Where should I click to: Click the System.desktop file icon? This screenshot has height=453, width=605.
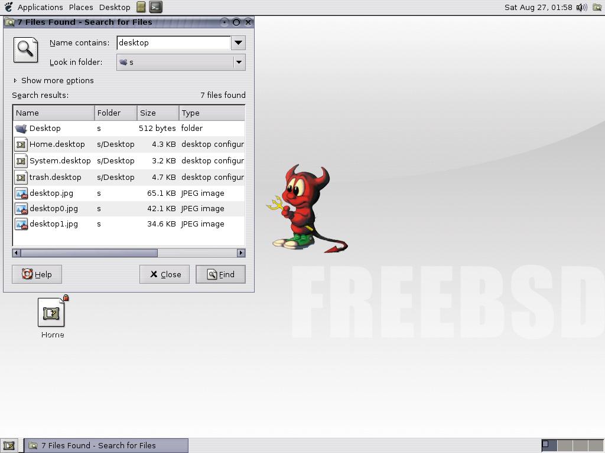coord(21,160)
